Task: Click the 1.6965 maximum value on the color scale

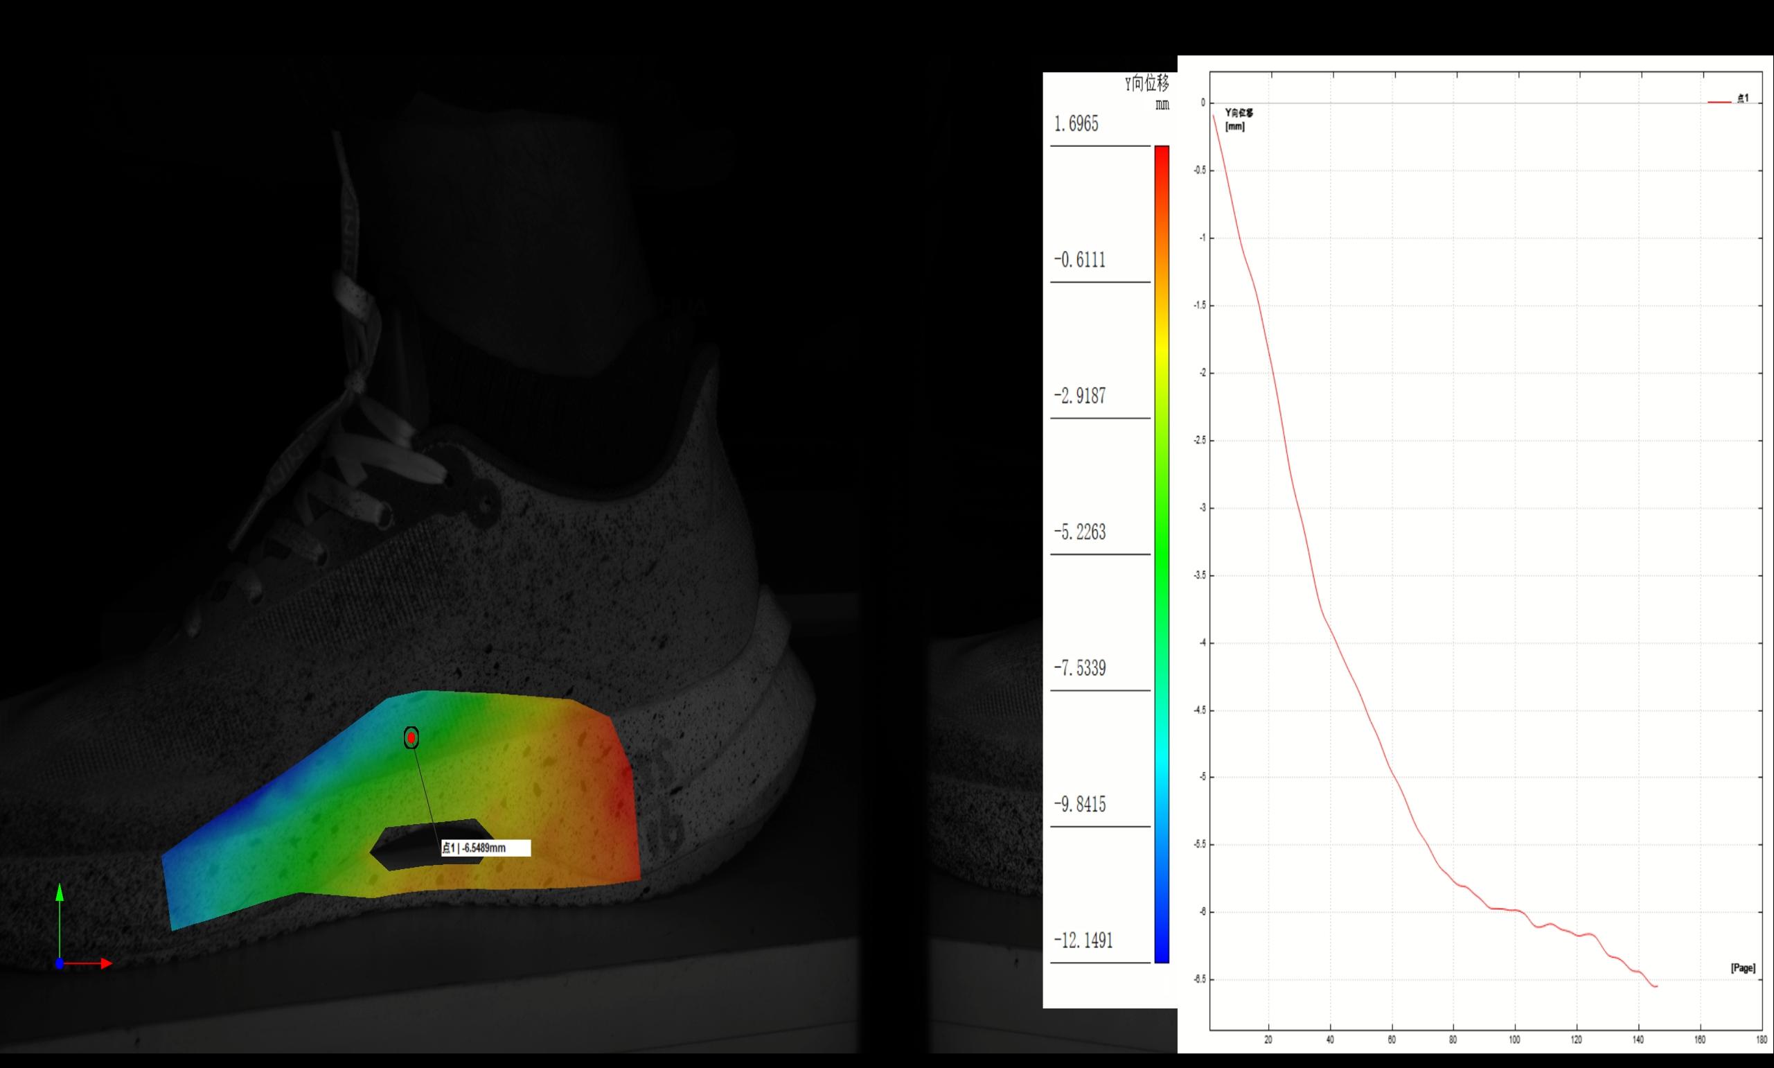Action: tap(1076, 125)
